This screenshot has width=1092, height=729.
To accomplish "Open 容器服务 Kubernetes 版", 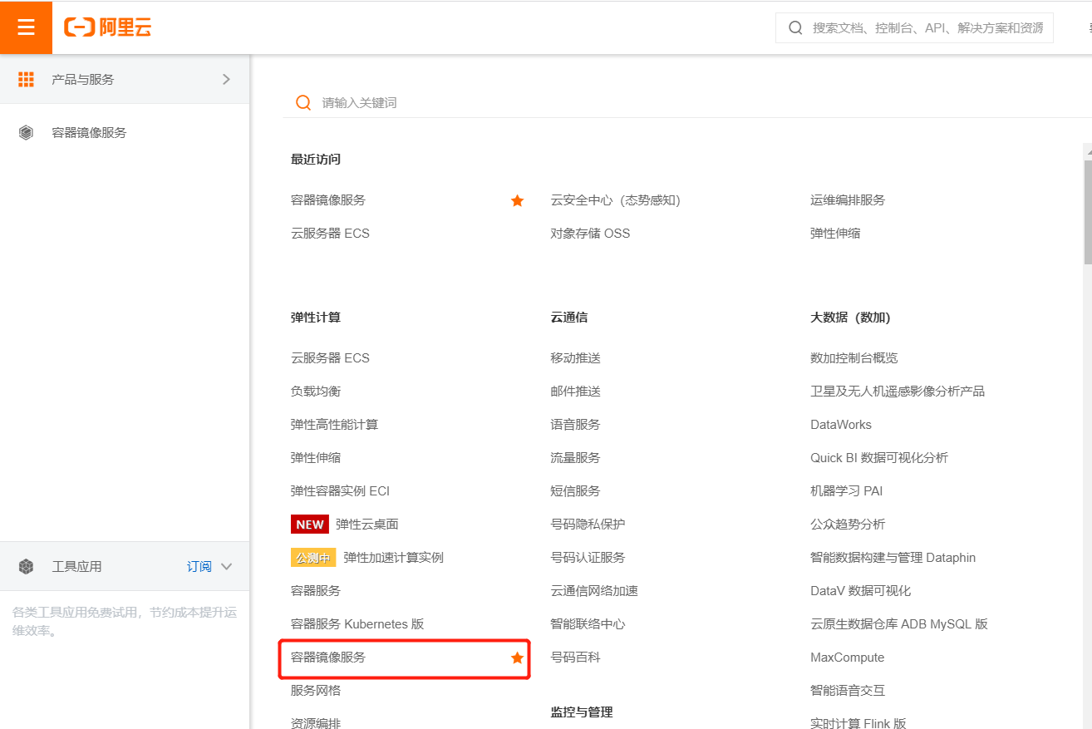I will pos(357,624).
